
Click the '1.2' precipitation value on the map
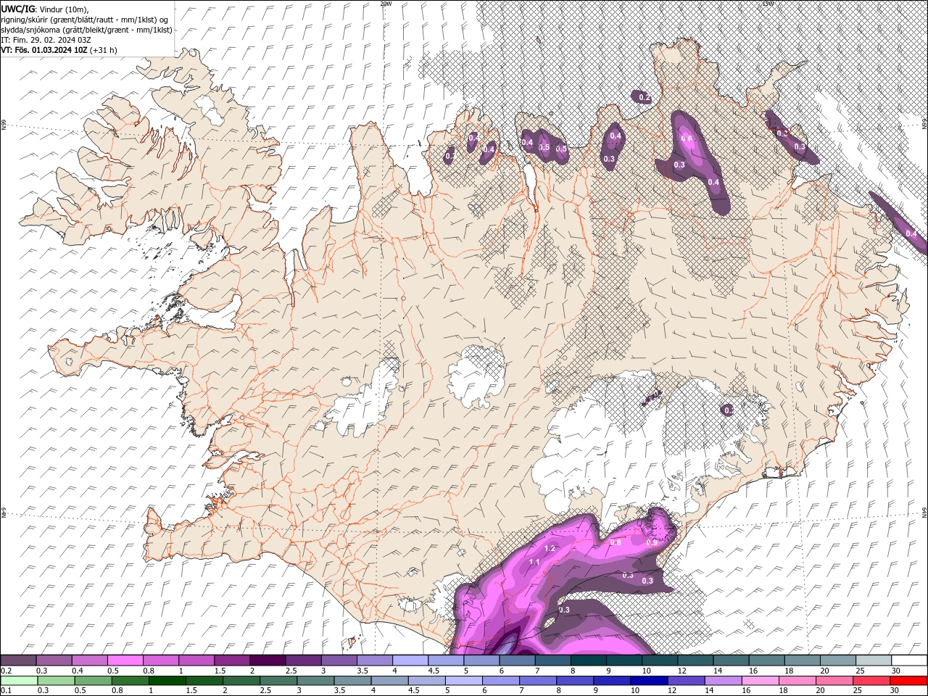(549, 548)
